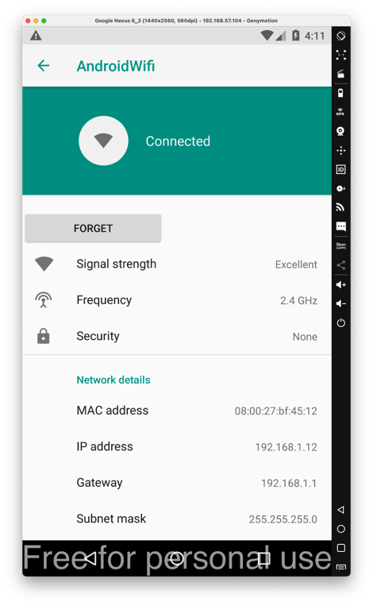The image size is (373, 606).
Task: Increase volume using the sidebar speaker plus
Action: (341, 285)
